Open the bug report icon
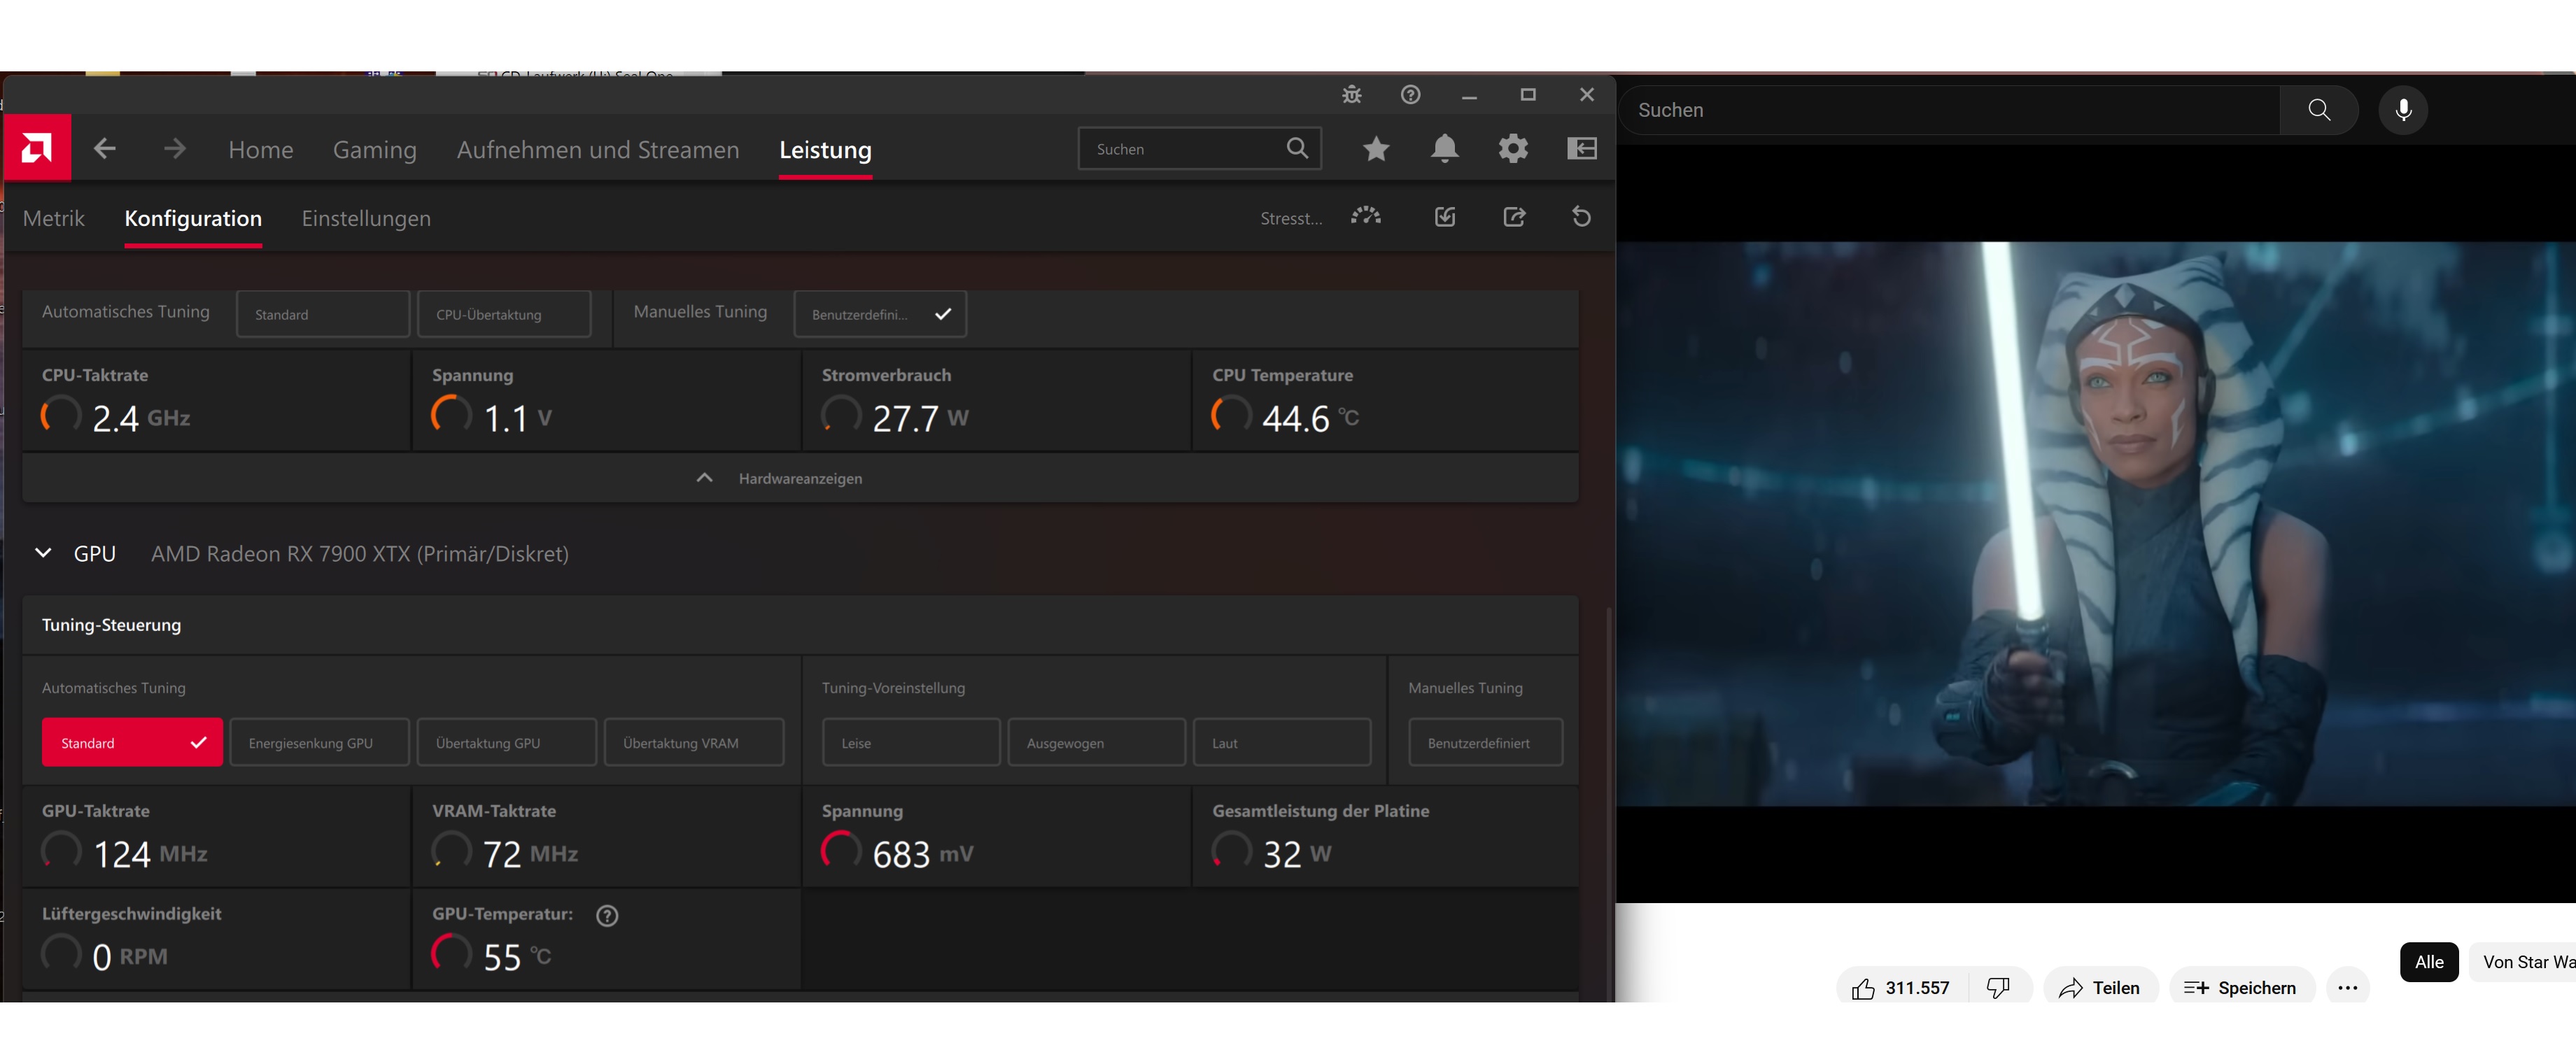The height and width of the screenshot is (1043, 2576). 1351,95
